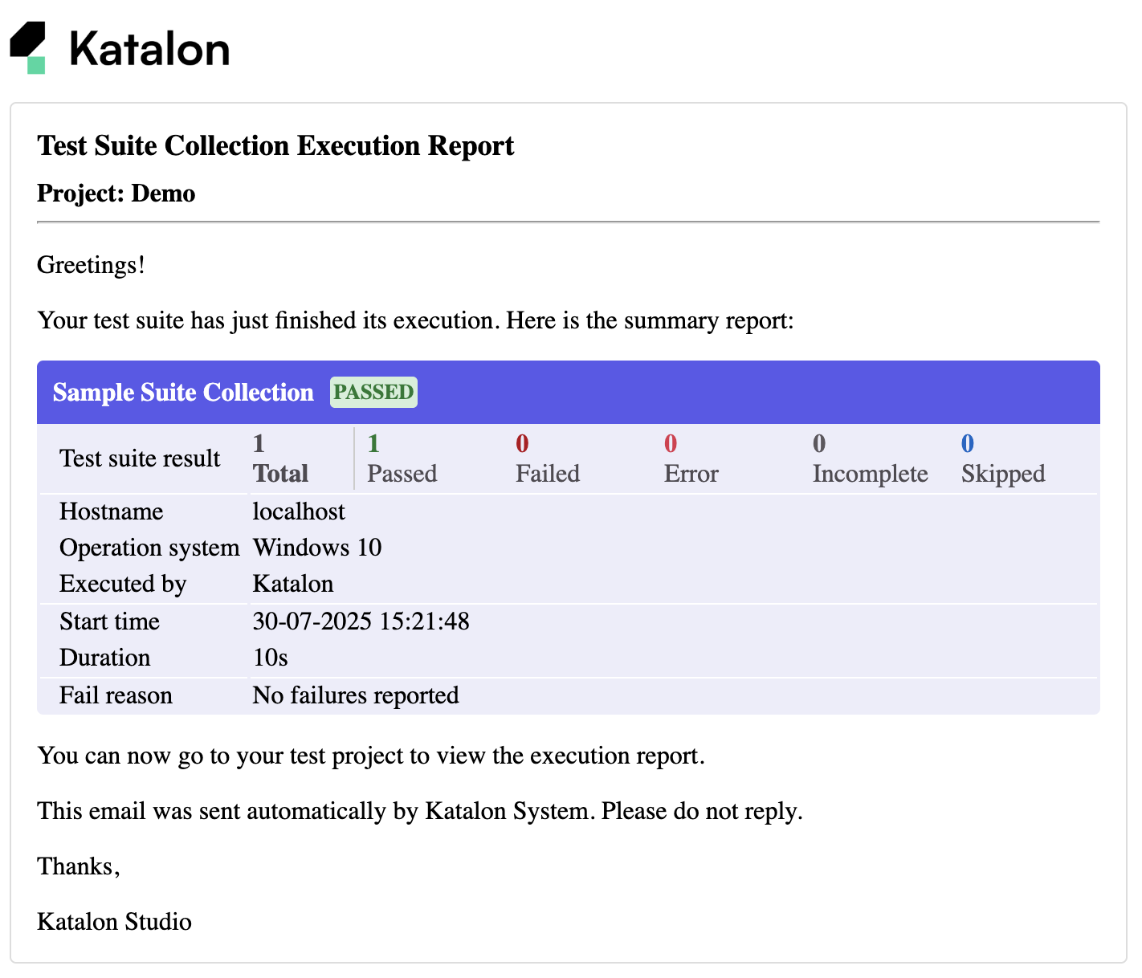The height and width of the screenshot is (978, 1142).
Task: Click the 10s duration value
Action: point(270,658)
